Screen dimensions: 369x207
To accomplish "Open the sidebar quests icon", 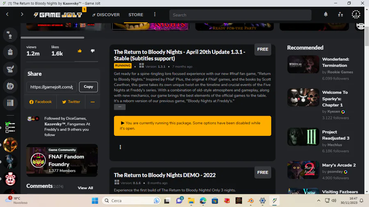I will coord(10,69).
